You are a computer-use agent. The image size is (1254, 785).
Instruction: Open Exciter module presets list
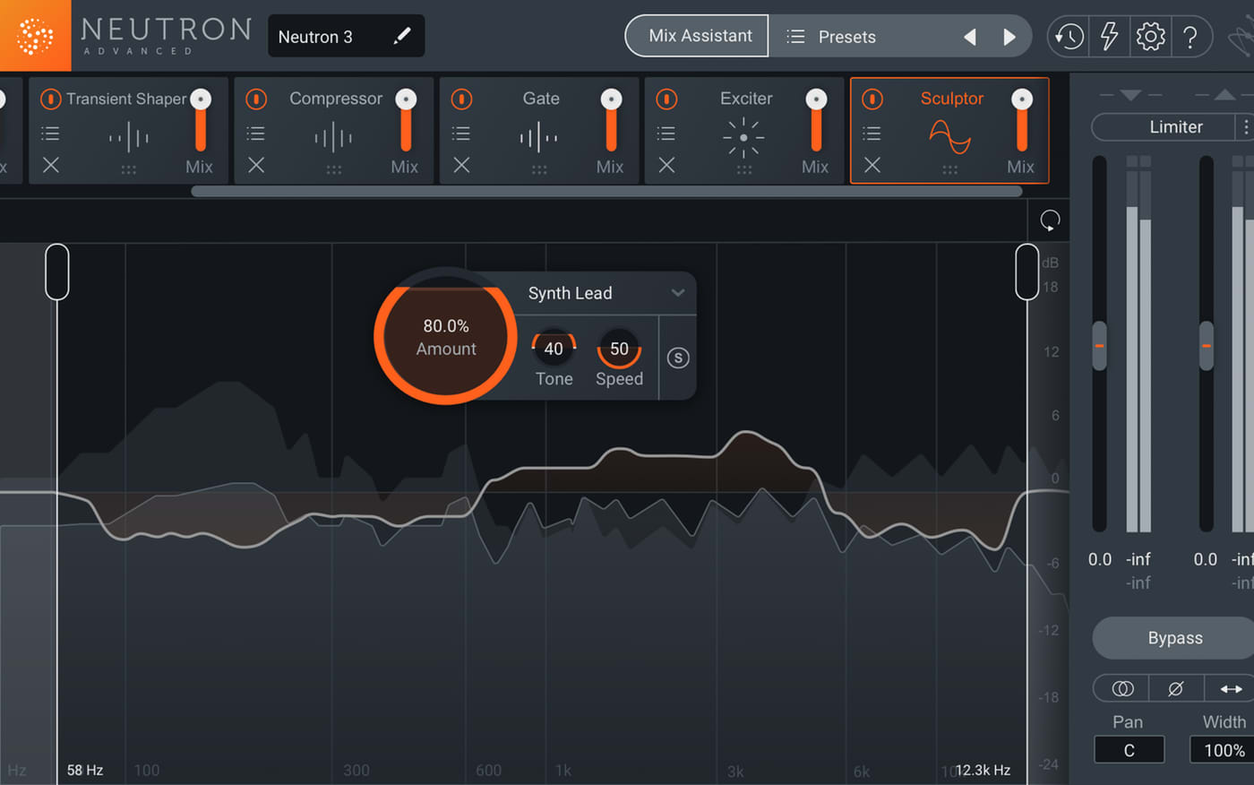click(666, 134)
